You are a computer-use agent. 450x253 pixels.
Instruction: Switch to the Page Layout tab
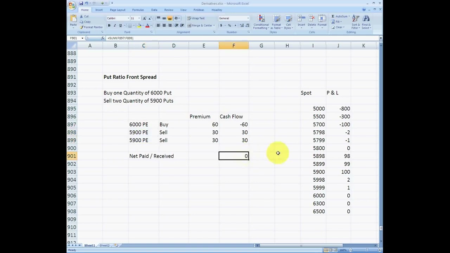(x=117, y=10)
